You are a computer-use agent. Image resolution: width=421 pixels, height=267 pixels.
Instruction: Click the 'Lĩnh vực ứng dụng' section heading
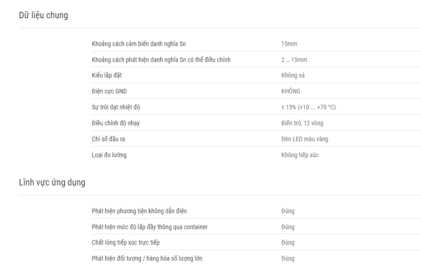pyautogui.click(x=52, y=183)
